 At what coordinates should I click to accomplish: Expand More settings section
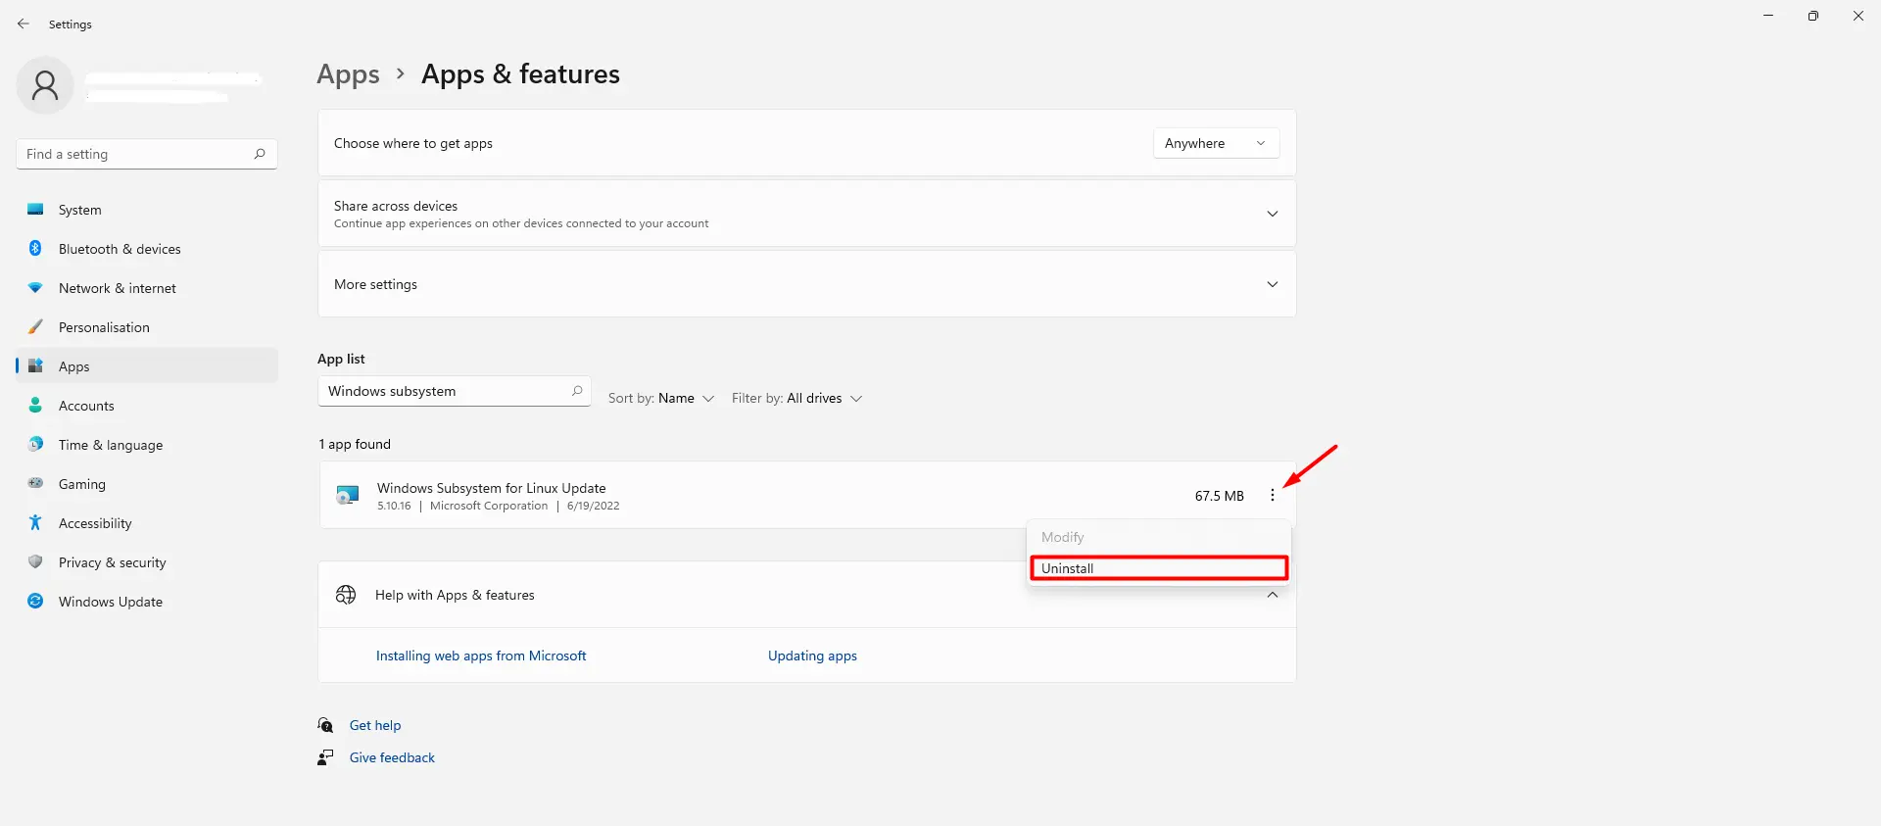[1273, 284]
